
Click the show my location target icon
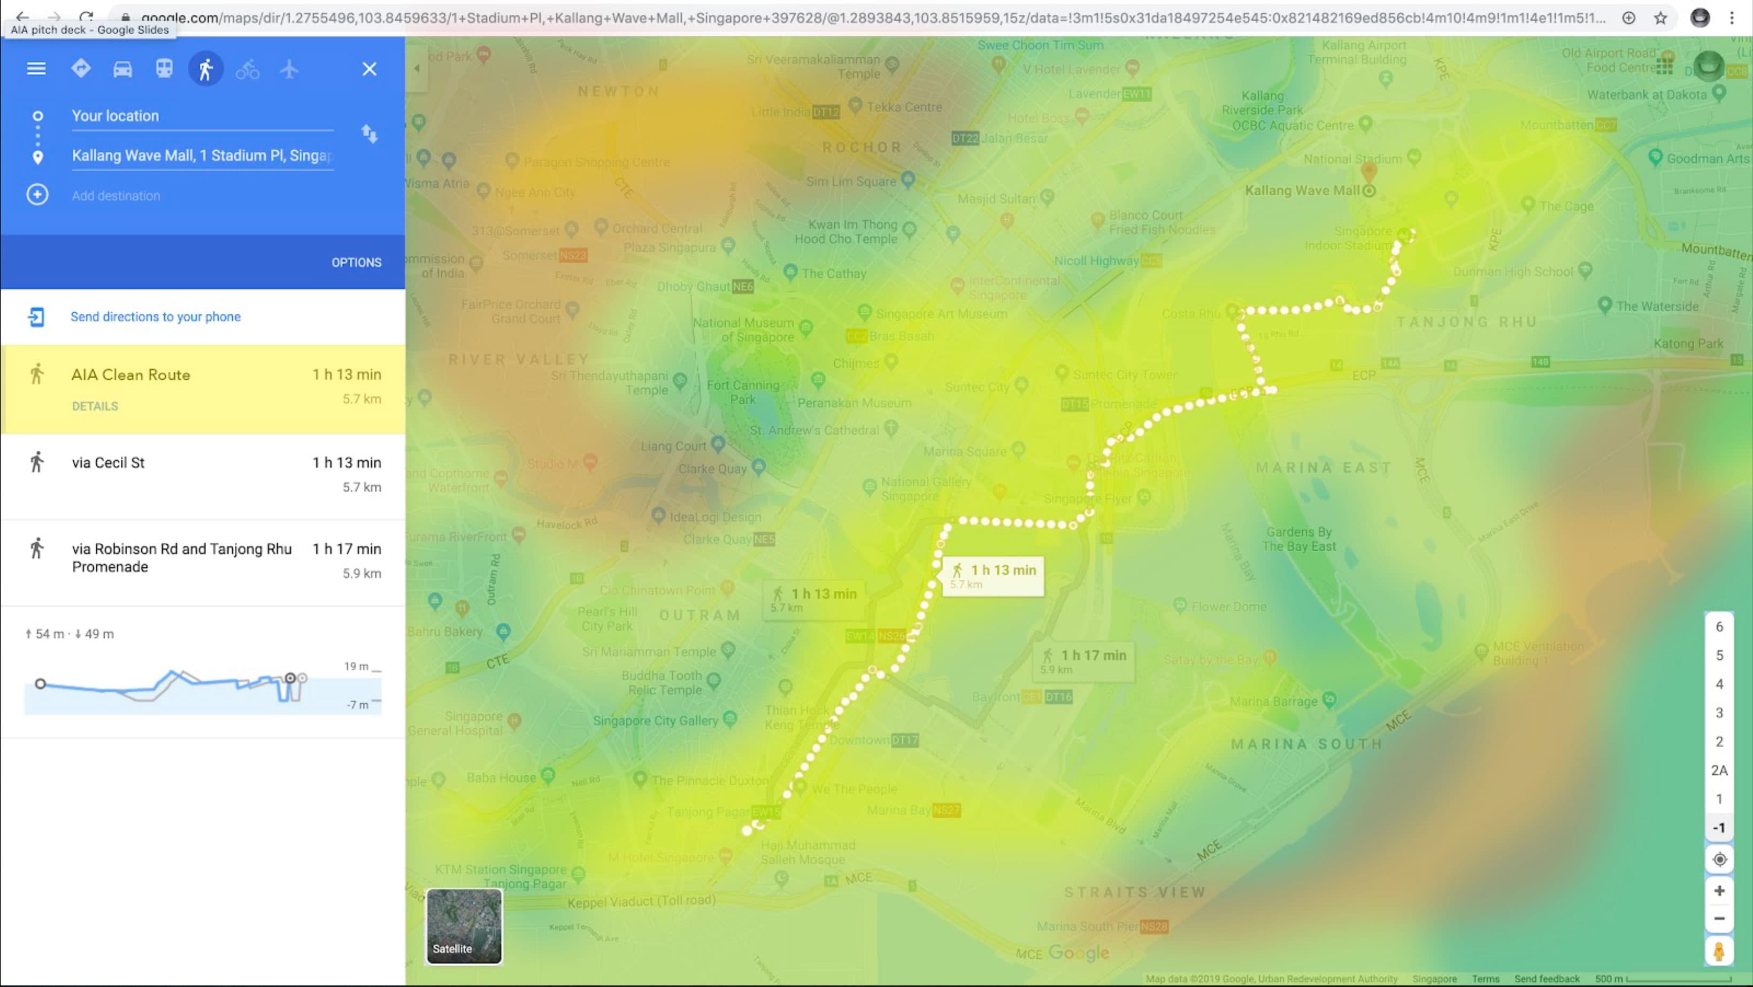(1719, 860)
